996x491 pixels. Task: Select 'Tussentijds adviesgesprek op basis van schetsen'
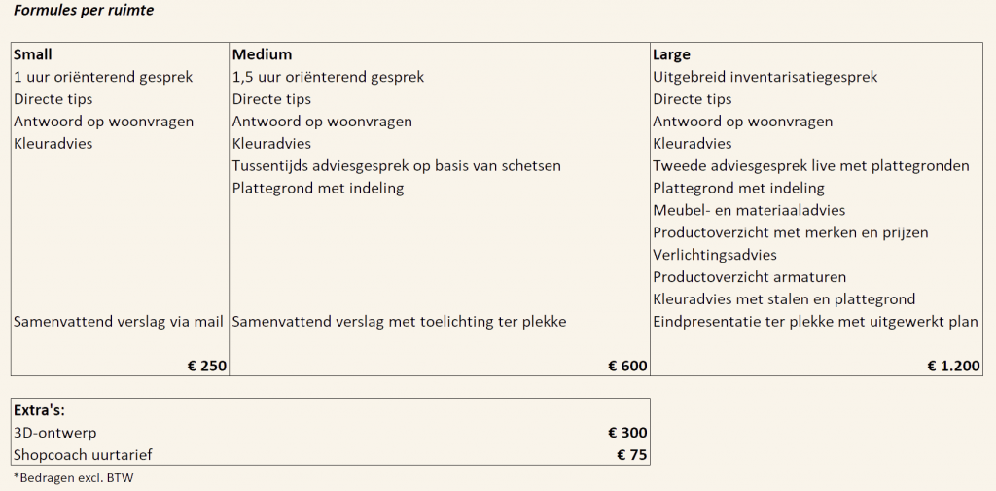396,166
